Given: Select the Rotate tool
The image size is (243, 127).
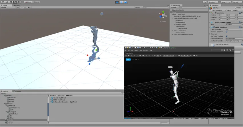Looking at the screenshot, I should (x=11, y=2).
